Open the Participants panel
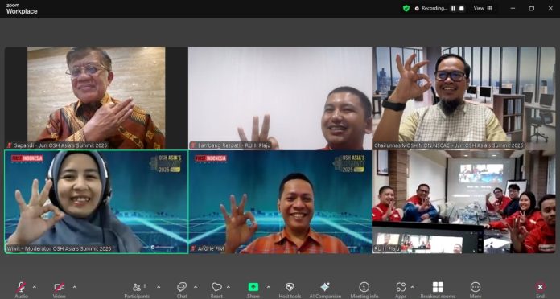Screen dimensions: 560x299 pyautogui.click(x=137, y=289)
